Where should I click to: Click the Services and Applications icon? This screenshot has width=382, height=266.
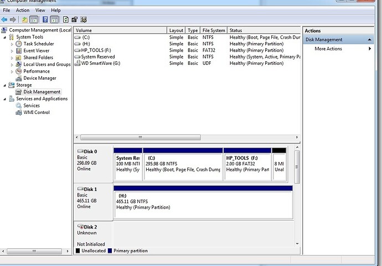[12, 98]
